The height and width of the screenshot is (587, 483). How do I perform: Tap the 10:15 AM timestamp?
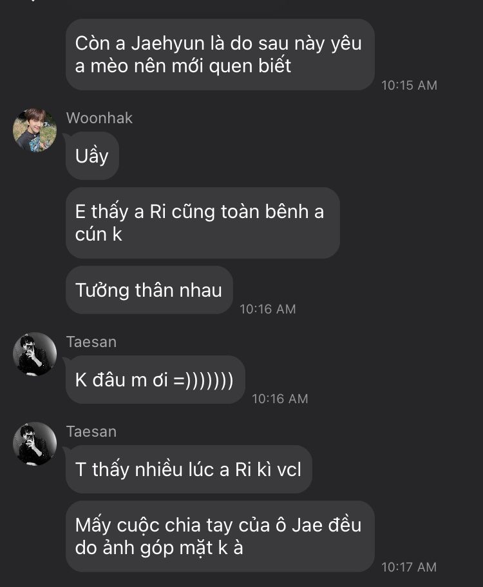click(409, 85)
